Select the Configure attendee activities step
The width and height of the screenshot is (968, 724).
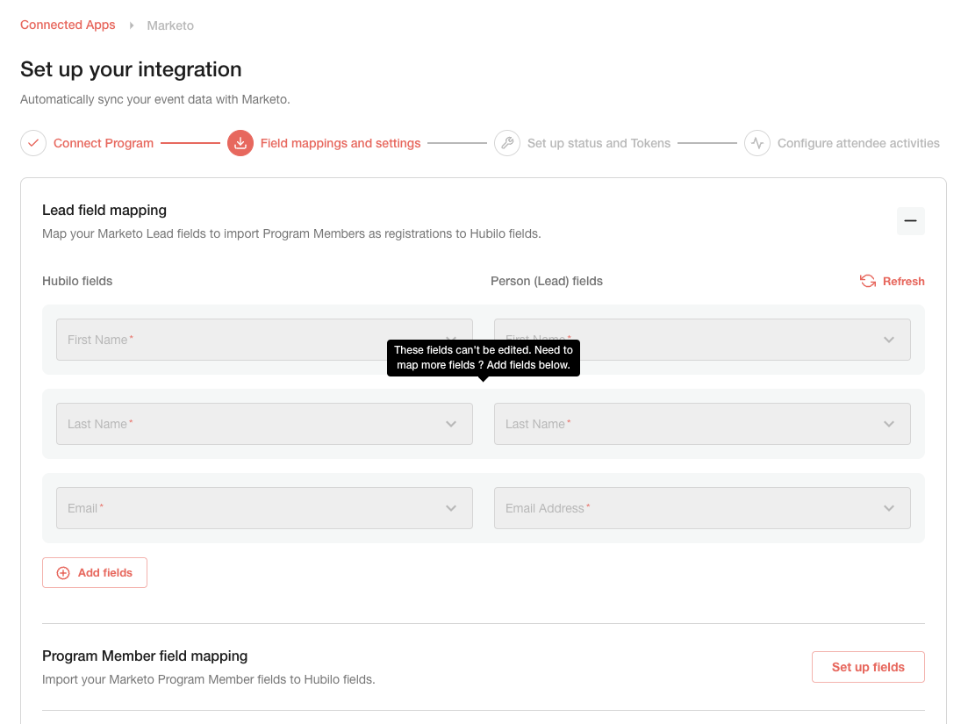[x=858, y=142]
